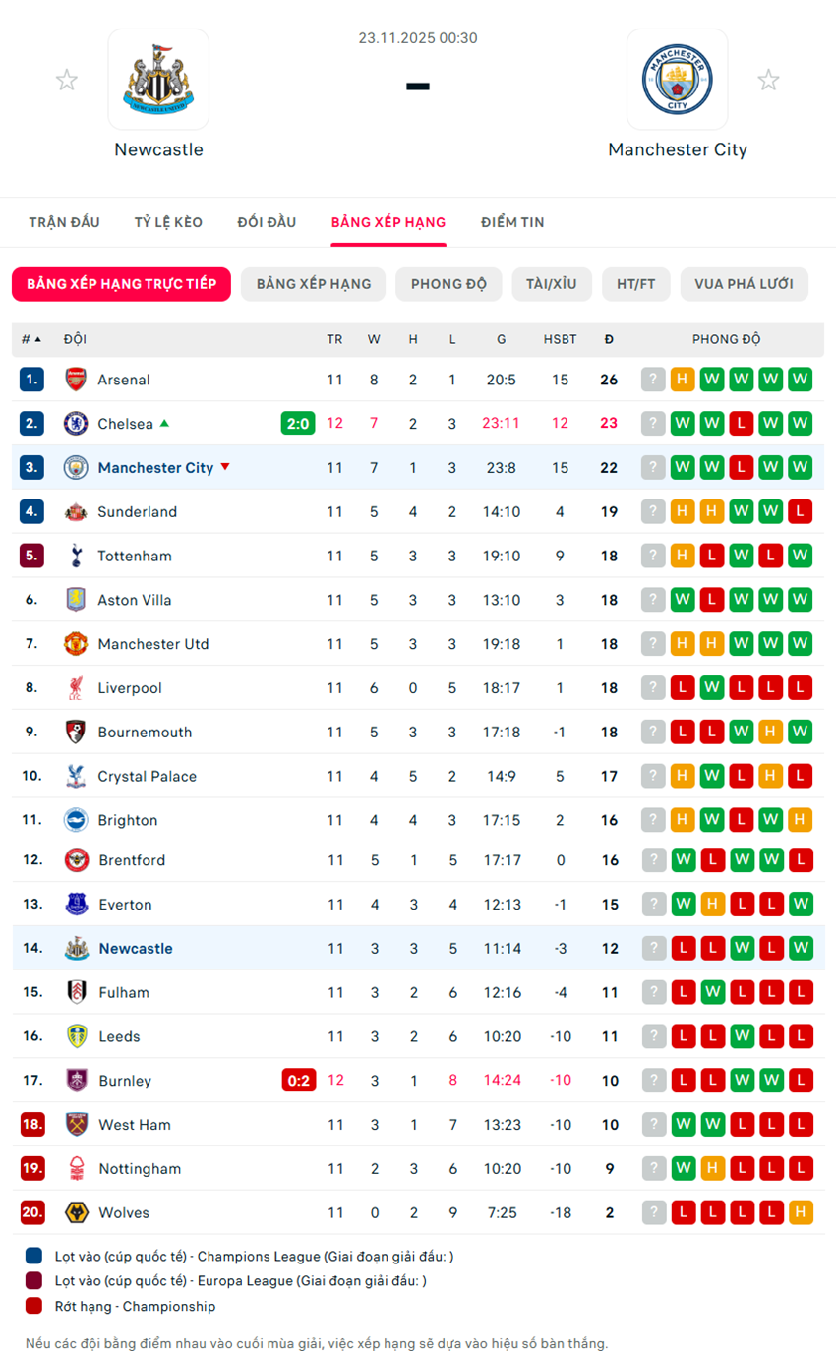Show the VUA PHÁ LƯỚI standings
The width and height of the screenshot is (836, 1351).
(x=744, y=284)
